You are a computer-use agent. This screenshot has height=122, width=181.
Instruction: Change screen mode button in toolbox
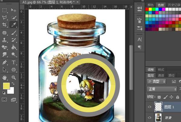(13, 100)
